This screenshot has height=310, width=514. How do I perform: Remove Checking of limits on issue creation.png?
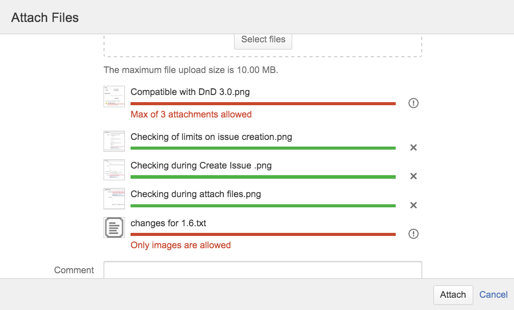(x=413, y=148)
